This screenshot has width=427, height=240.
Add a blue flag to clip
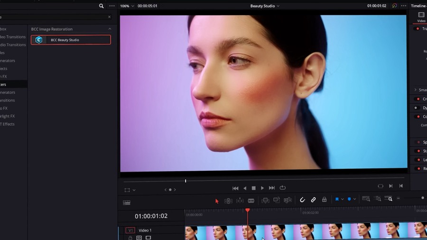pyautogui.click(x=337, y=199)
